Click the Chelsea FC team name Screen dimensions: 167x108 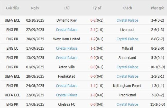pyautogui.click(x=67, y=104)
